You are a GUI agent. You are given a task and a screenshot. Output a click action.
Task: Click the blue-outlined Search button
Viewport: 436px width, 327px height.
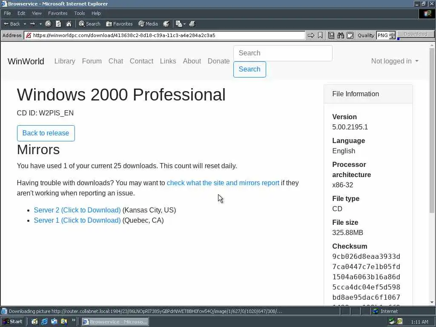(x=250, y=69)
